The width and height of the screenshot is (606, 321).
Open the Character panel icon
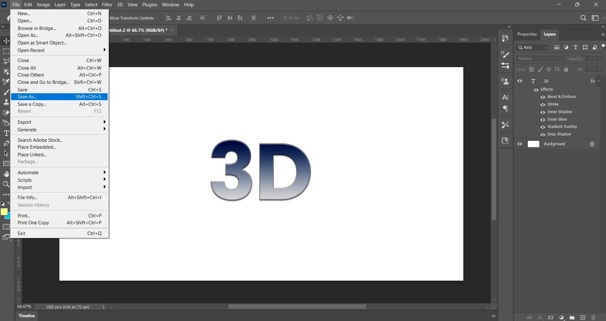(x=505, y=97)
